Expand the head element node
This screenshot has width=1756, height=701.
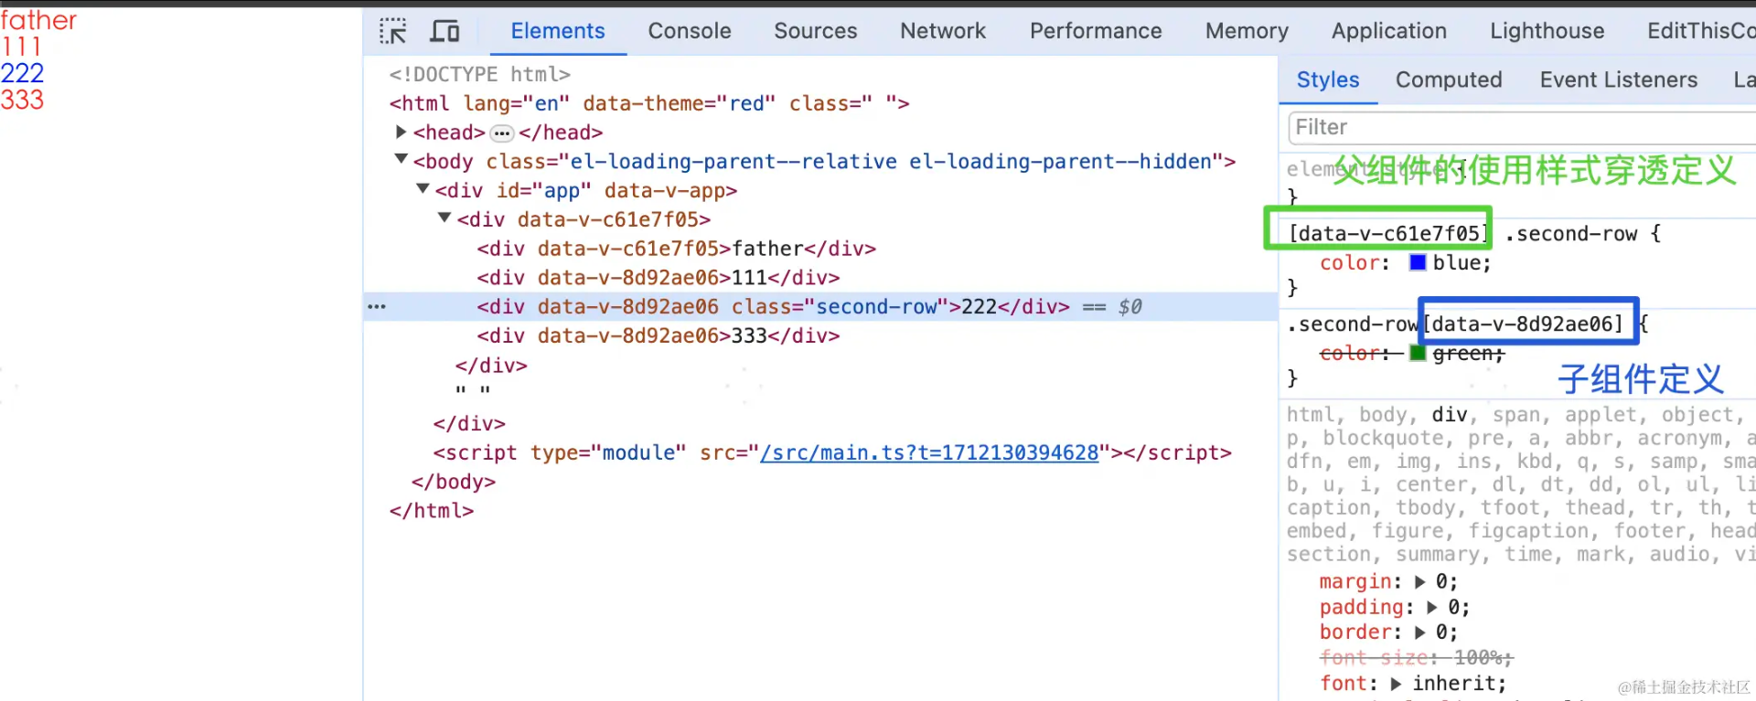401,133
